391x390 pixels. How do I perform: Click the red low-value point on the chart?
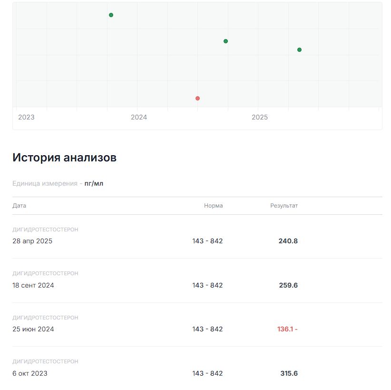click(197, 99)
